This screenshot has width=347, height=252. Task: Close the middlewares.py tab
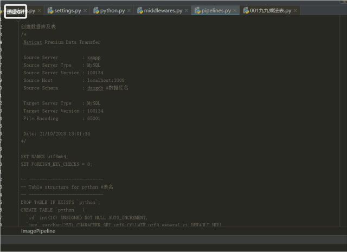187,10
